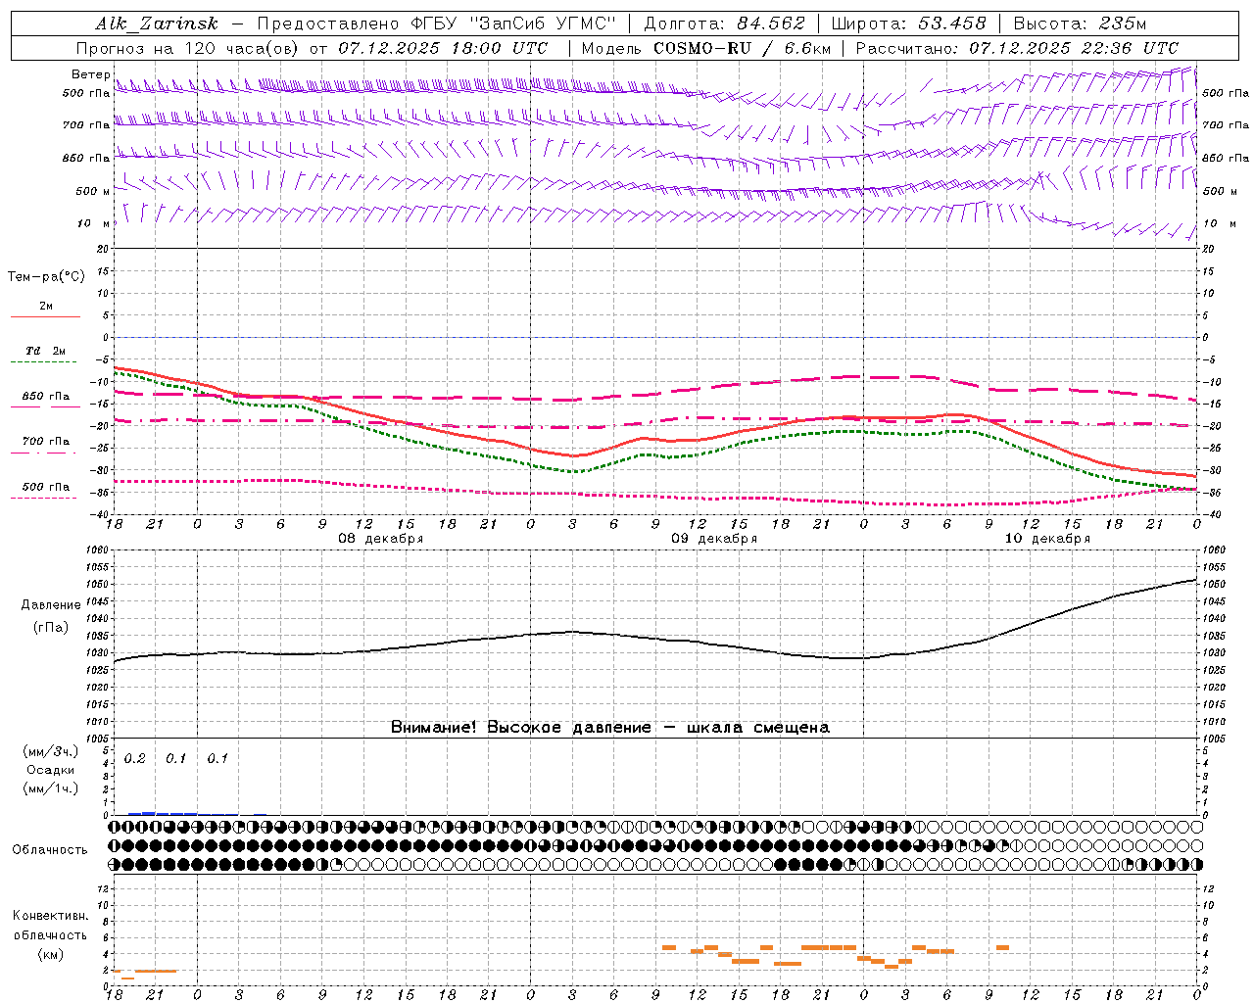
Task: Click the date label 09 декабря
Action: tap(714, 539)
